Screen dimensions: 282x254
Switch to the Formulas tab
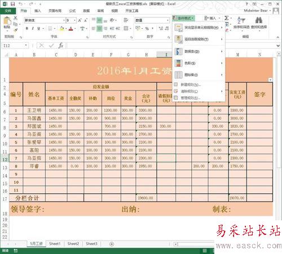tap(72, 11)
